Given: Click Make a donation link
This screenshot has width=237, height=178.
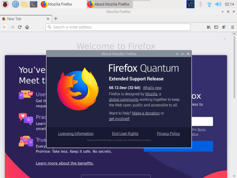Looking at the screenshot, I should click(x=146, y=113).
